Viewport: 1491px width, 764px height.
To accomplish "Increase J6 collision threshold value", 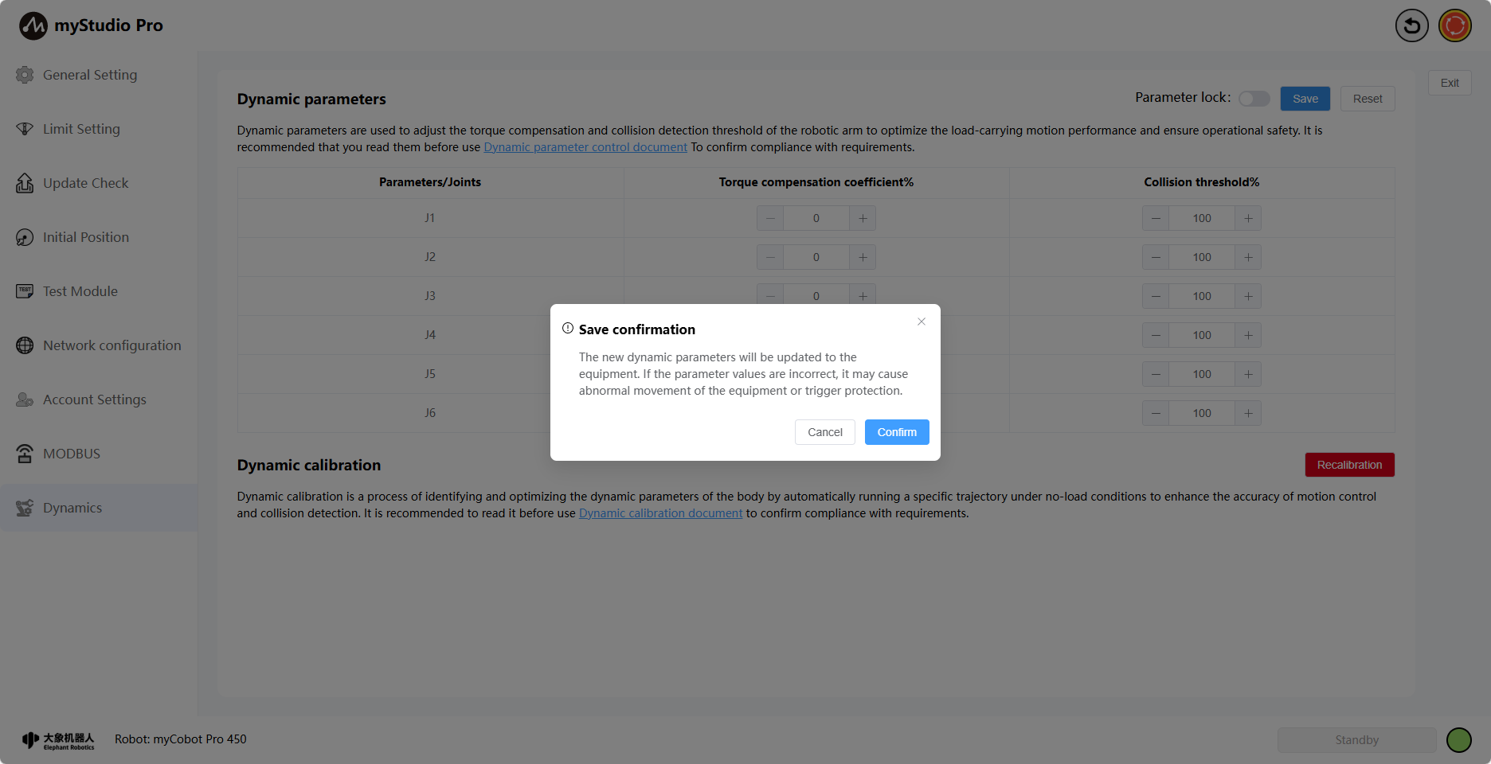I will (x=1248, y=413).
